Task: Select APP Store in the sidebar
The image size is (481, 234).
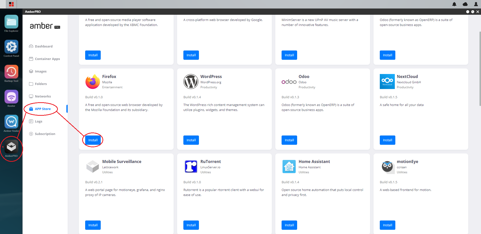Action: coord(40,109)
